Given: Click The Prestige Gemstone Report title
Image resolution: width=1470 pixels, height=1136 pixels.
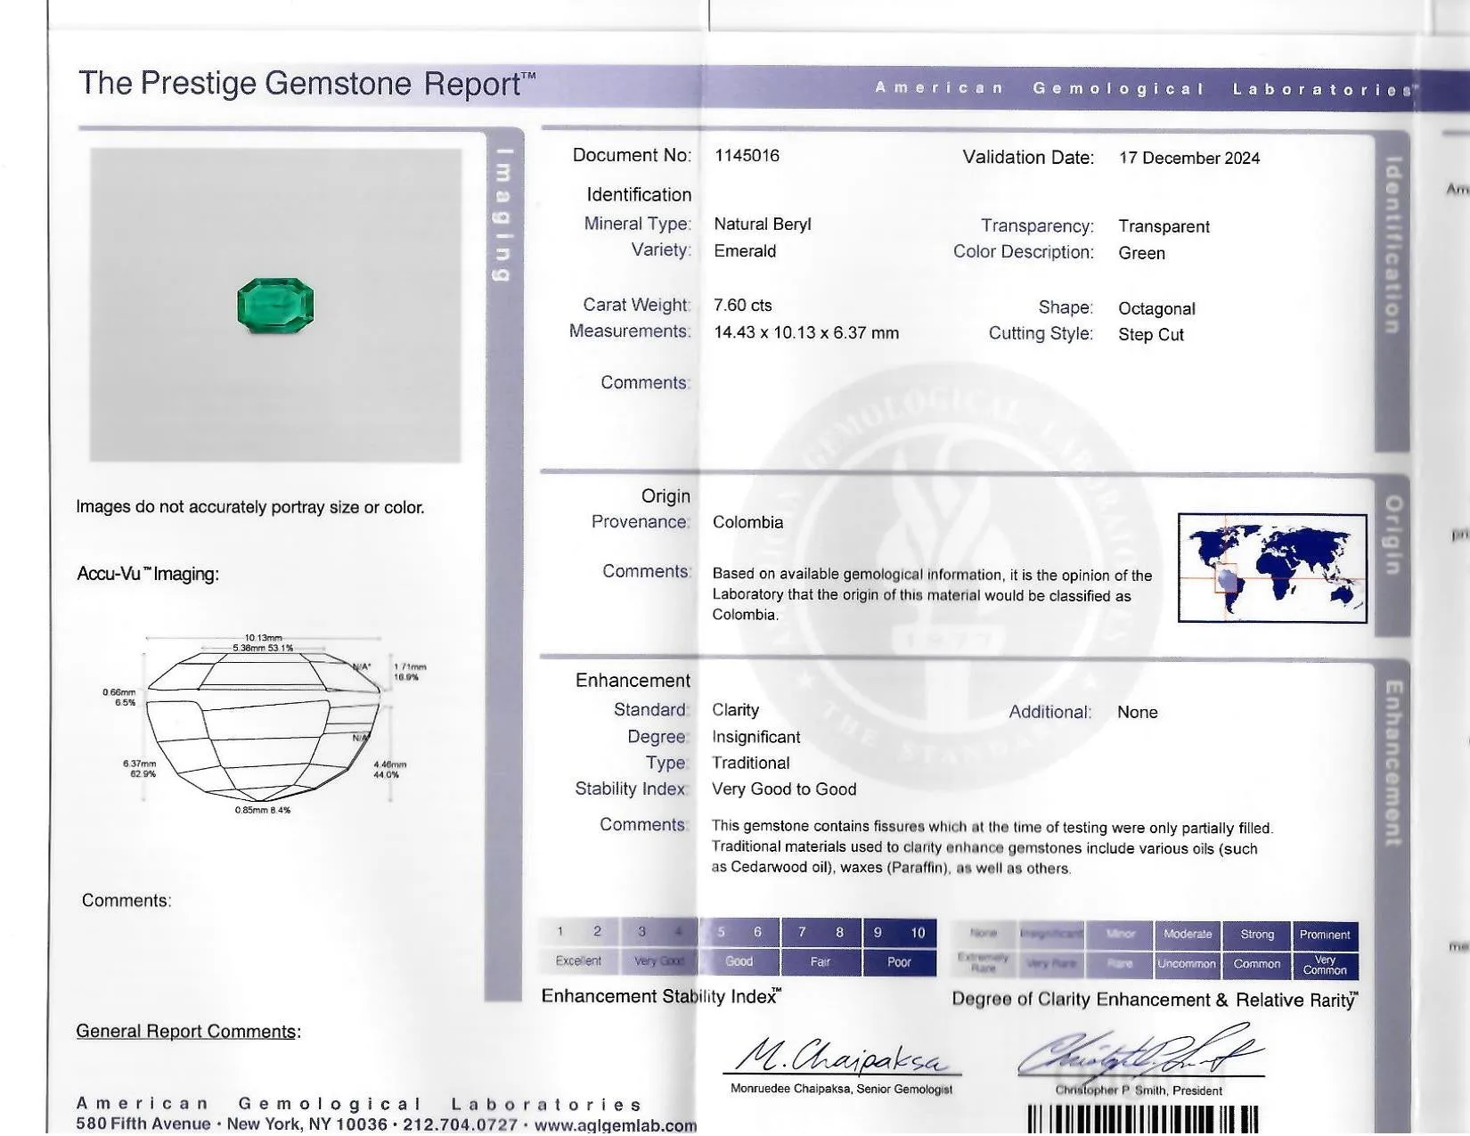Looking at the screenshot, I should click(307, 84).
